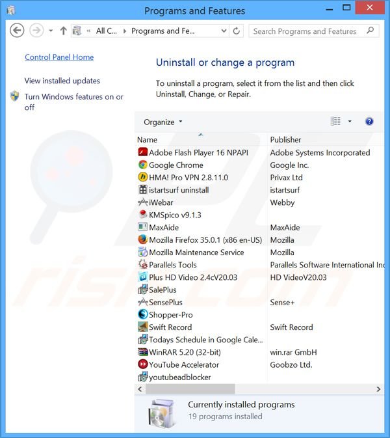The width and height of the screenshot is (390, 438).
Task: Click the YouTube Accelerator icon
Action: (x=142, y=364)
